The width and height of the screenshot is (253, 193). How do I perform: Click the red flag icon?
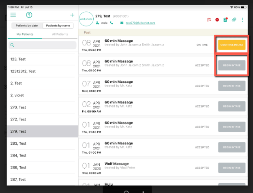pyautogui.click(x=210, y=19)
